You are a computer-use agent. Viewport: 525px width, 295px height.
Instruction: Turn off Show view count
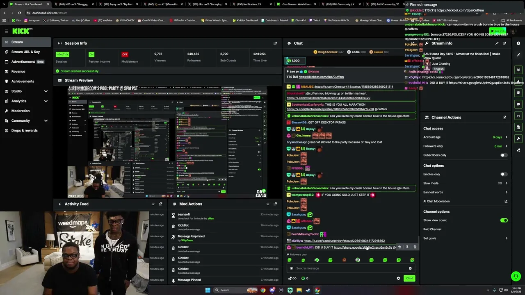504,220
